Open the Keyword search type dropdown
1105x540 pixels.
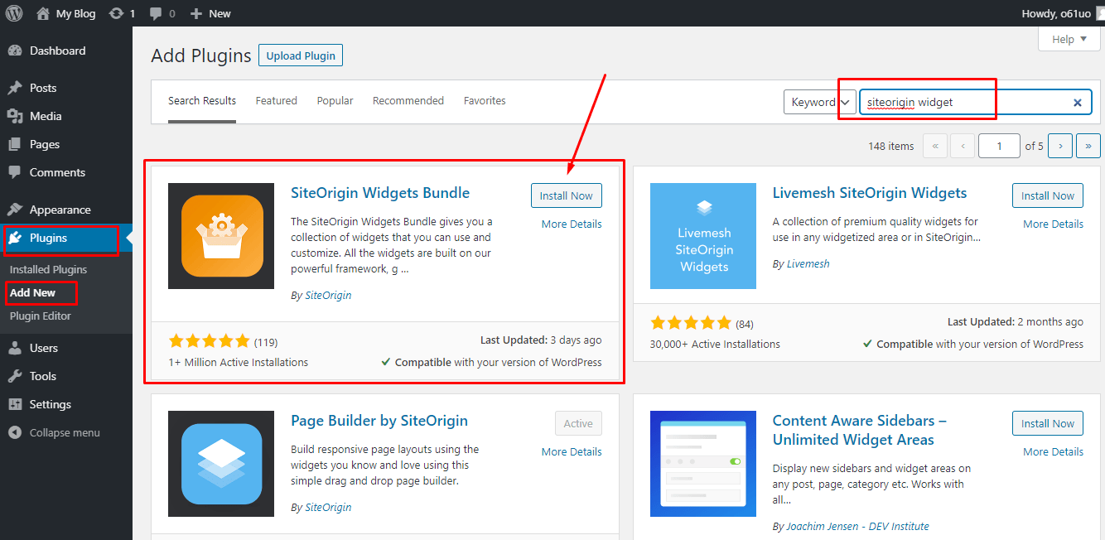(x=819, y=102)
